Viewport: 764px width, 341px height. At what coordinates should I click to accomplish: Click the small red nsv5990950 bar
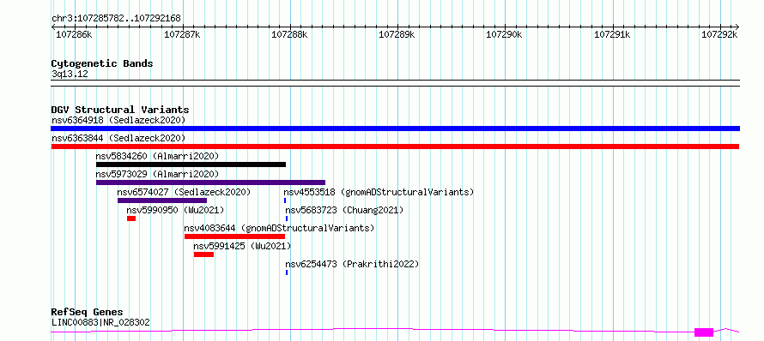[131, 218]
